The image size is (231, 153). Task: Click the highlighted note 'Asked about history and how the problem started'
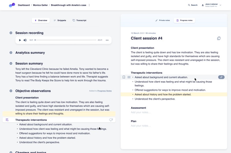[163, 94]
